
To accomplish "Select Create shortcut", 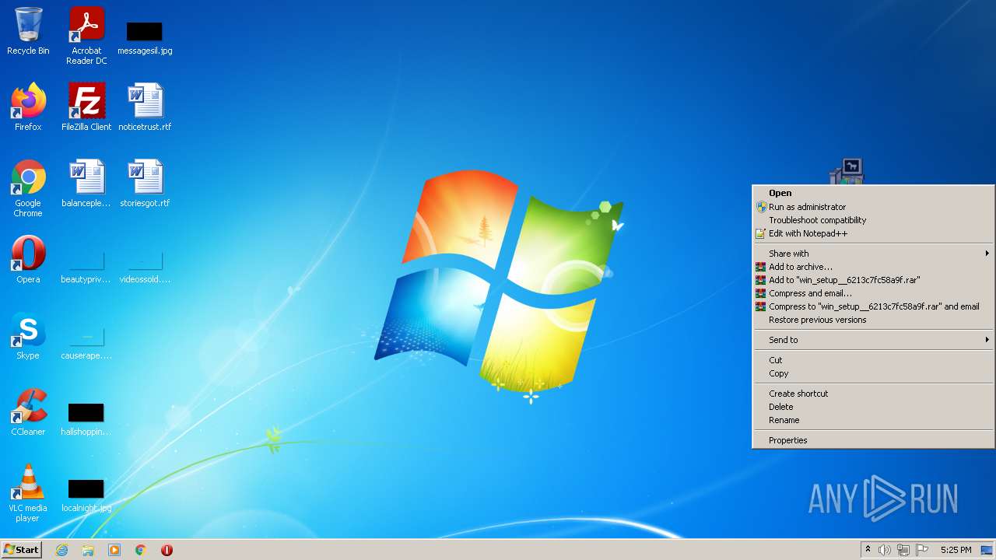I will coord(873,394).
